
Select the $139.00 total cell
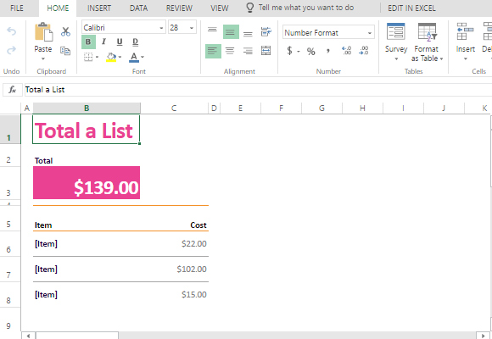87,182
